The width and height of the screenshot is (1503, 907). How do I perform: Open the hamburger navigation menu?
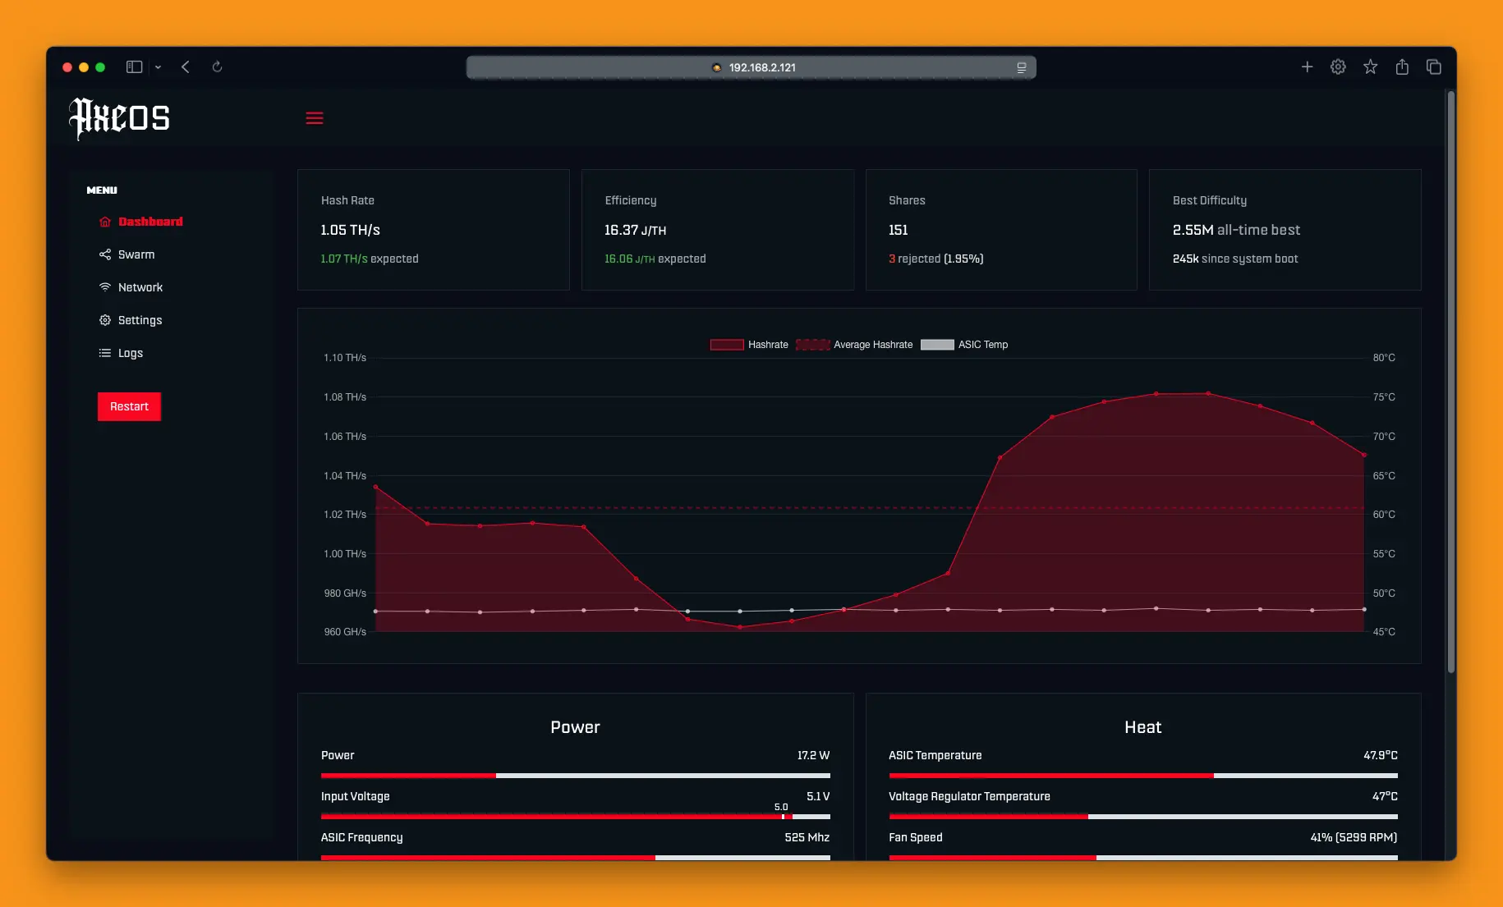pos(315,118)
